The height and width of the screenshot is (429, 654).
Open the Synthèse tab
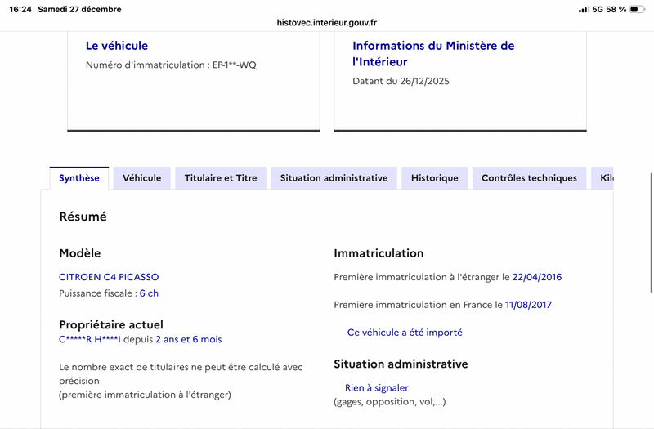[x=79, y=178]
